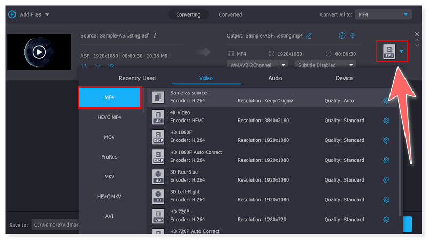Open the Subtitle Disabled dropdown
The width and height of the screenshot is (428, 240).
326,65
